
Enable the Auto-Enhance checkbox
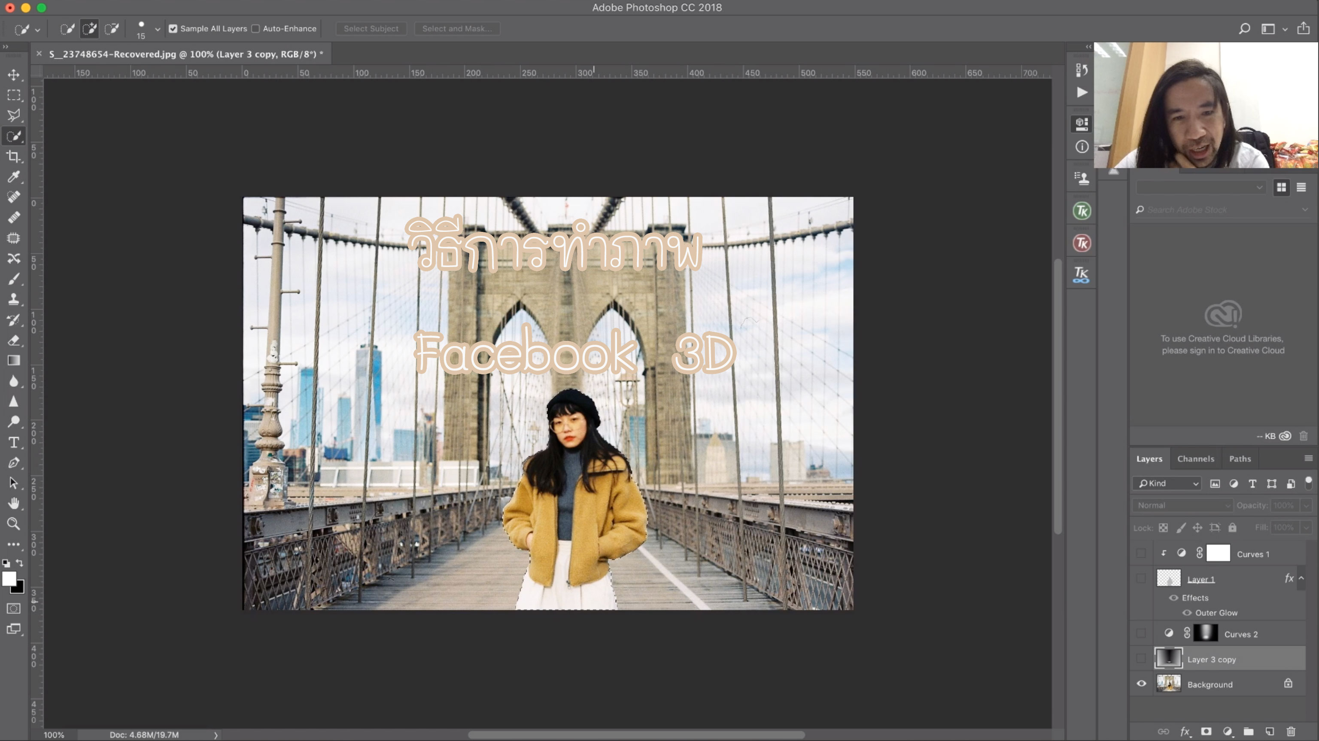pyautogui.click(x=255, y=29)
